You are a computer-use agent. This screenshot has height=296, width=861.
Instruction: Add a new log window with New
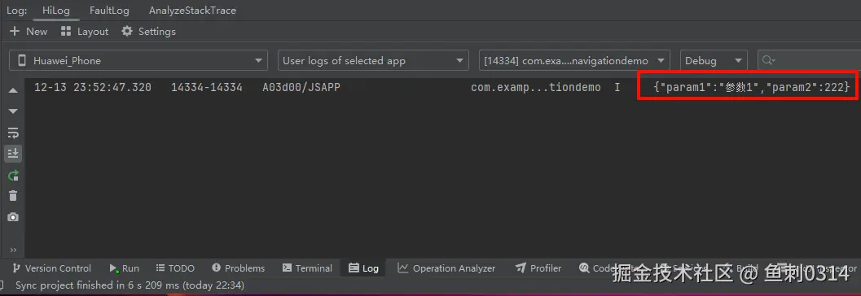pos(29,31)
